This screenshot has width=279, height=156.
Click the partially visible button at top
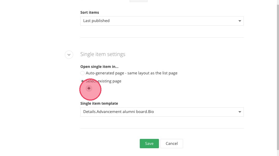[138, 1]
